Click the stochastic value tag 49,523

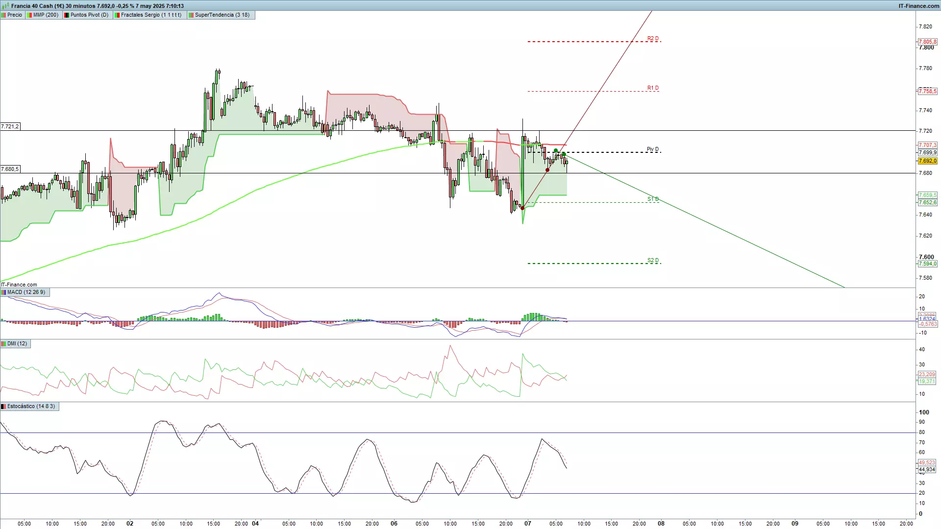[927, 462]
